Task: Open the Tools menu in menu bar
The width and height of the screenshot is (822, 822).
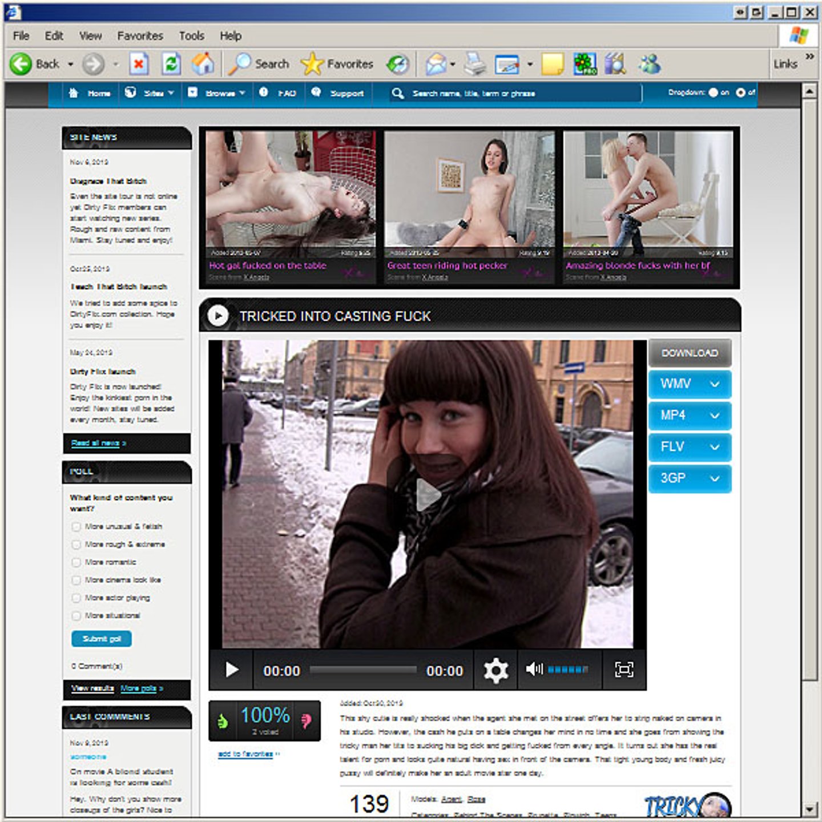Action: 191,36
